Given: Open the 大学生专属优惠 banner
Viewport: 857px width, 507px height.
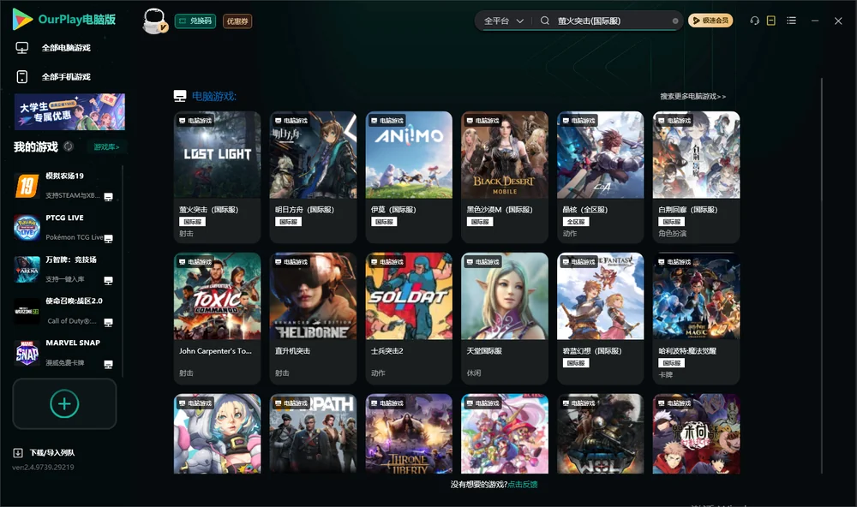Looking at the screenshot, I should point(70,111).
